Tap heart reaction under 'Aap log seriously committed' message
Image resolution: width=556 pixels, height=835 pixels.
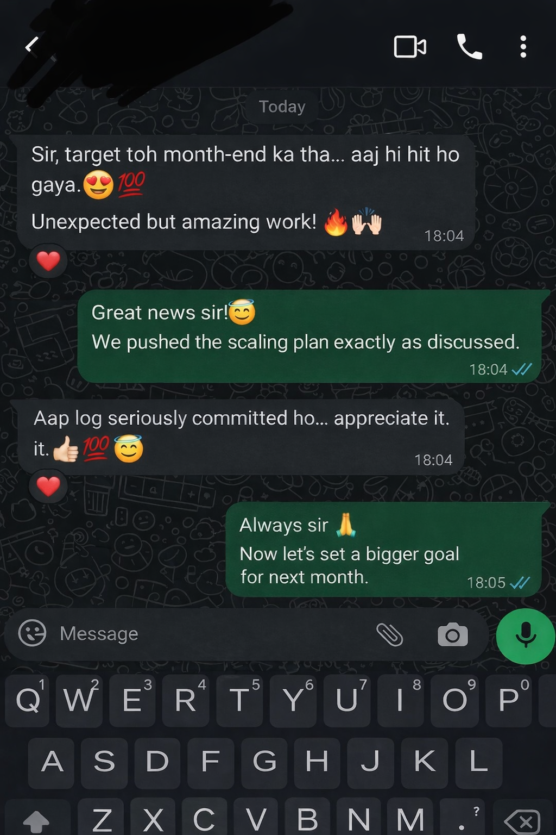48,486
